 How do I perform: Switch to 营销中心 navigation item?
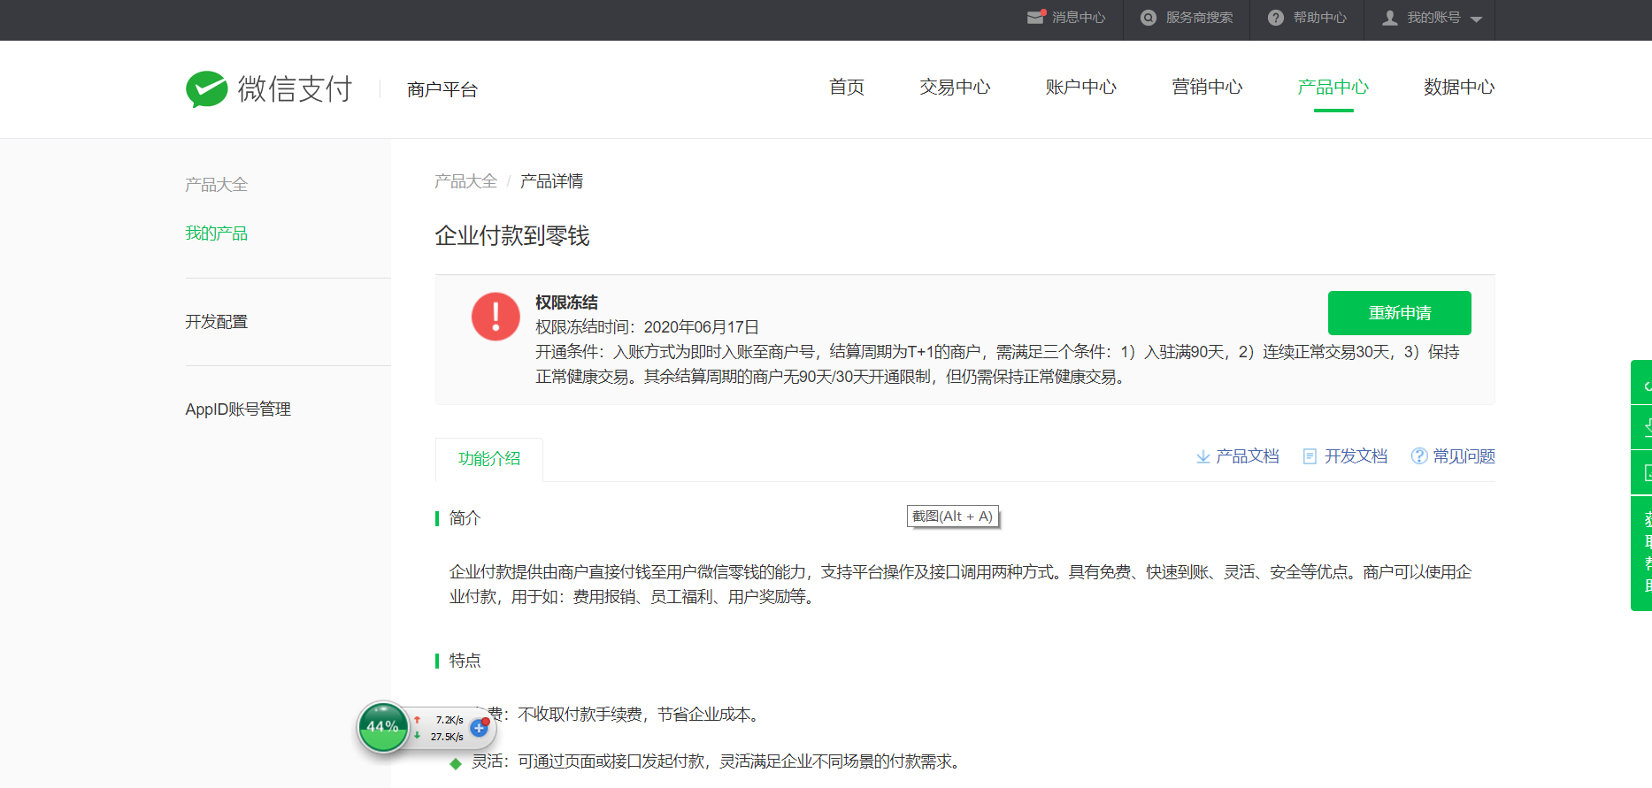tap(1207, 88)
